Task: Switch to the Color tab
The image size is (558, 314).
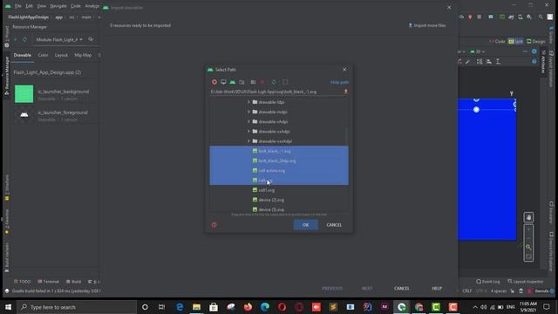Action: tap(43, 55)
